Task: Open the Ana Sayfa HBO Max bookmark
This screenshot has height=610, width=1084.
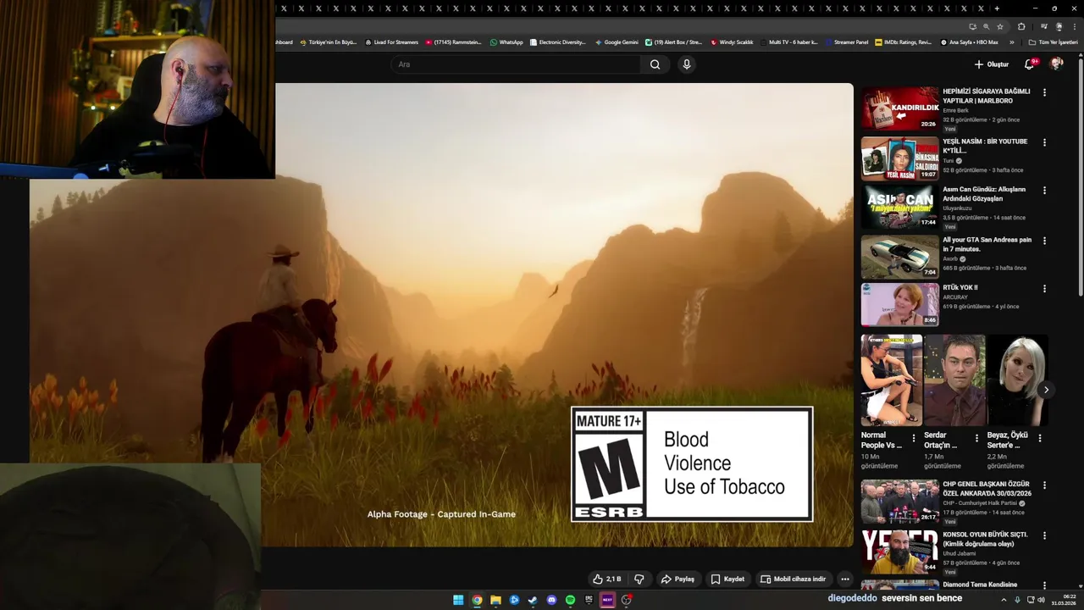Action: (969, 42)
